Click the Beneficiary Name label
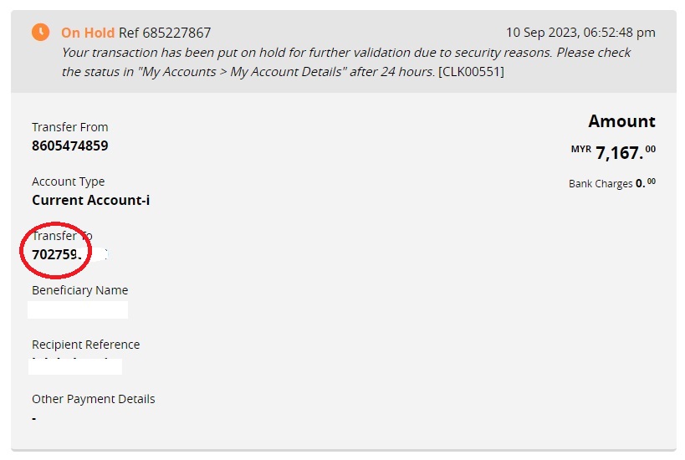The height and width of the screenshot is (460, 685). pos(80,290)
